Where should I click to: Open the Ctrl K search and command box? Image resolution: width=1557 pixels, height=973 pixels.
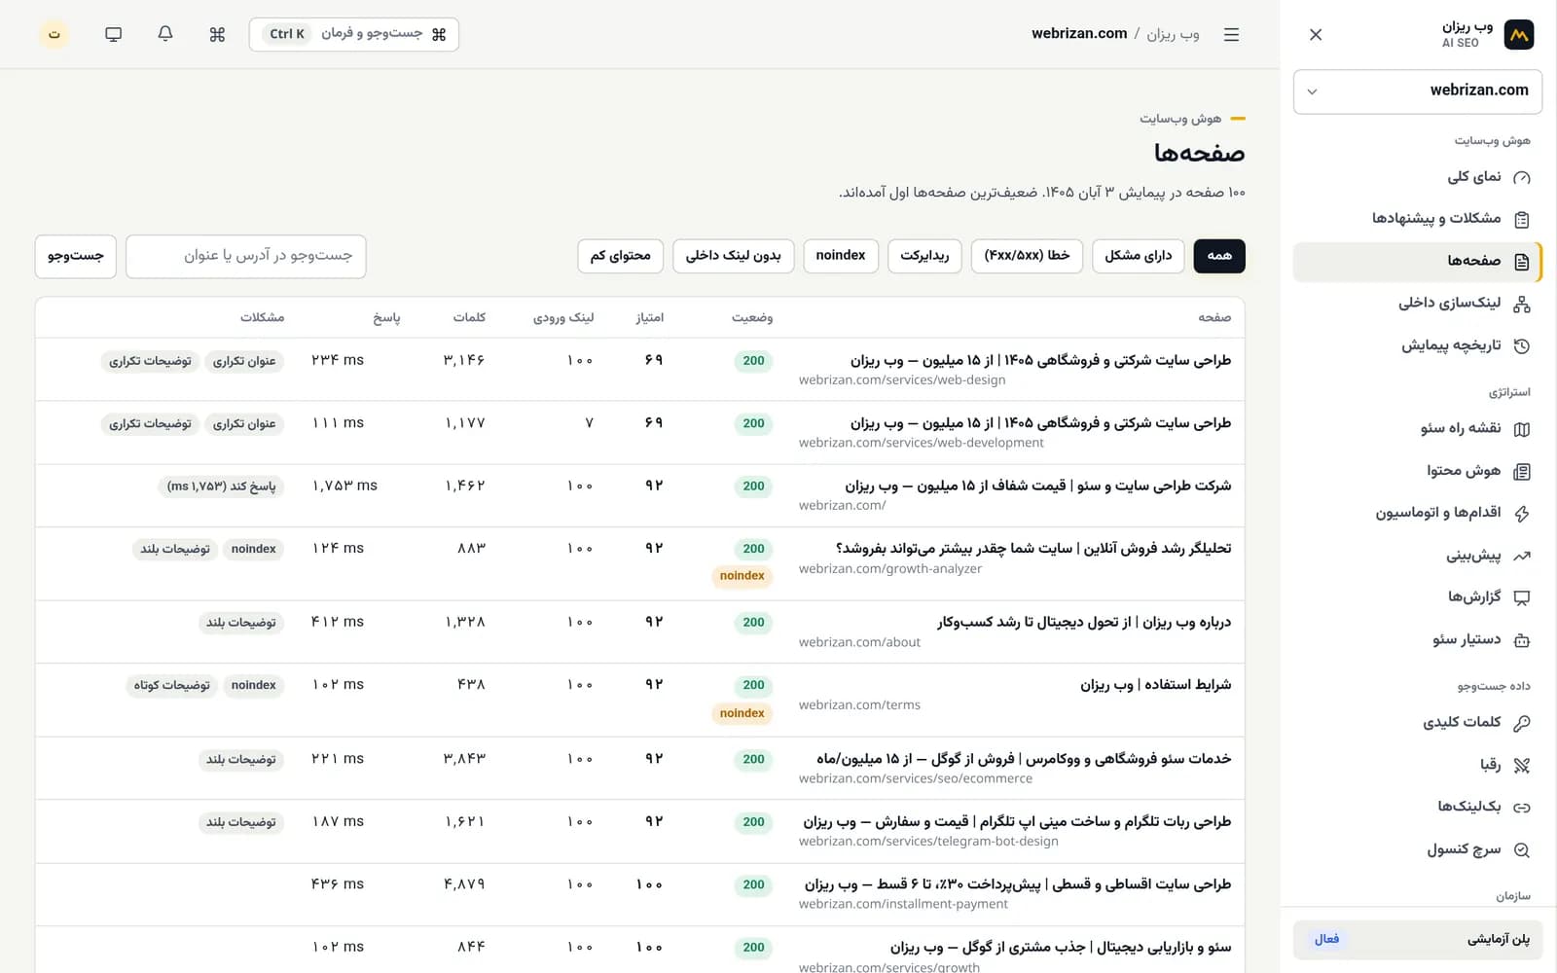point(354,34)
